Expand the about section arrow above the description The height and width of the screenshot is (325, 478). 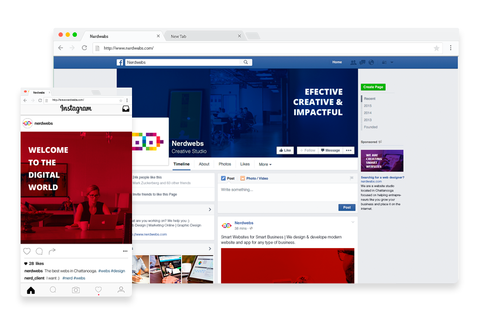[x=209, y=210]
